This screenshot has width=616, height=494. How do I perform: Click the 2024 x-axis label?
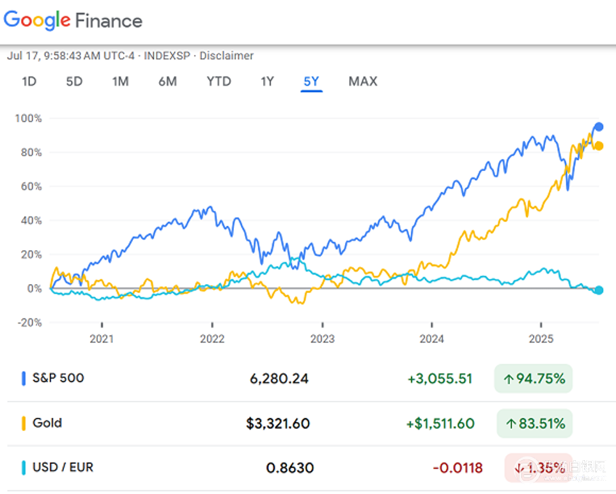tap(432, 339)
